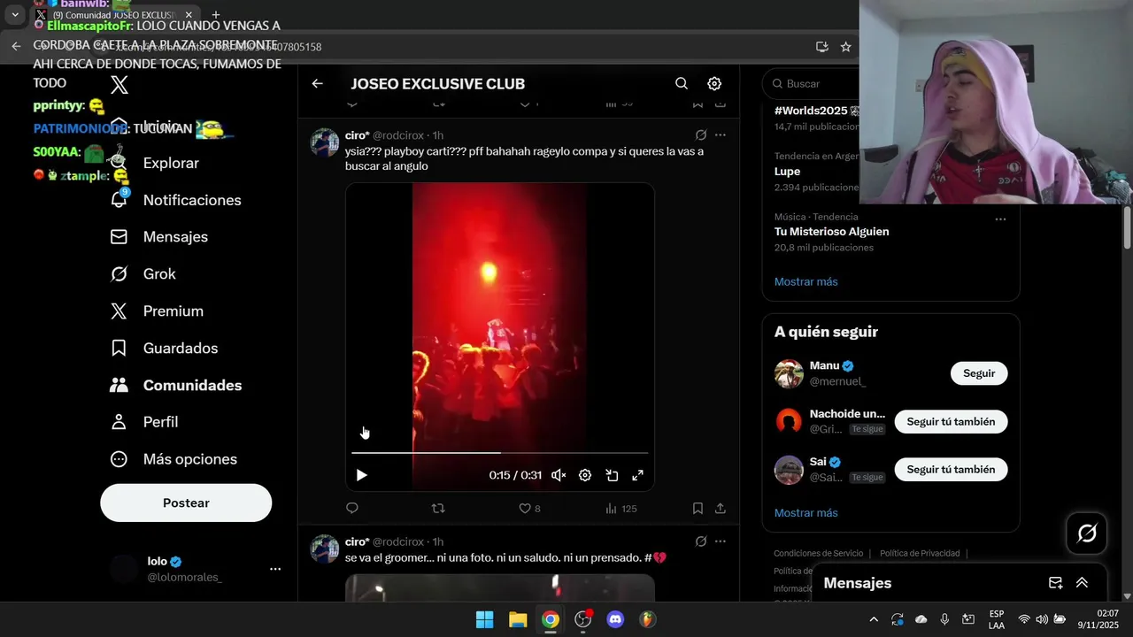Bookmark page with star icon

[x=846, y=47]
